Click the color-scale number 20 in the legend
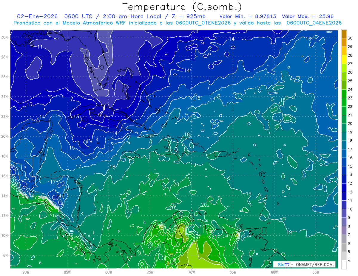 [351, 124]
